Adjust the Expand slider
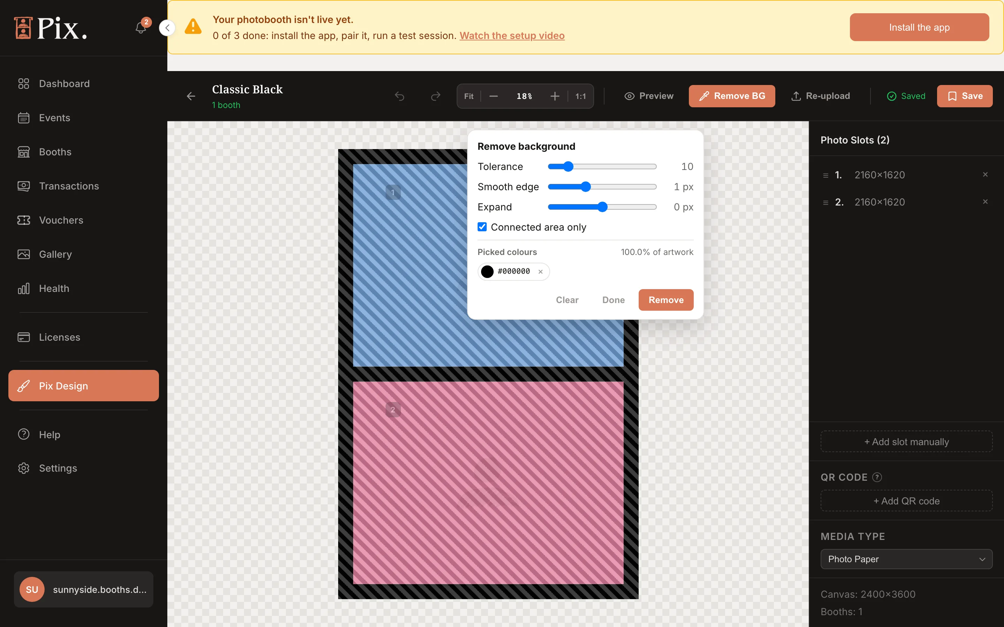 [602, 207]
